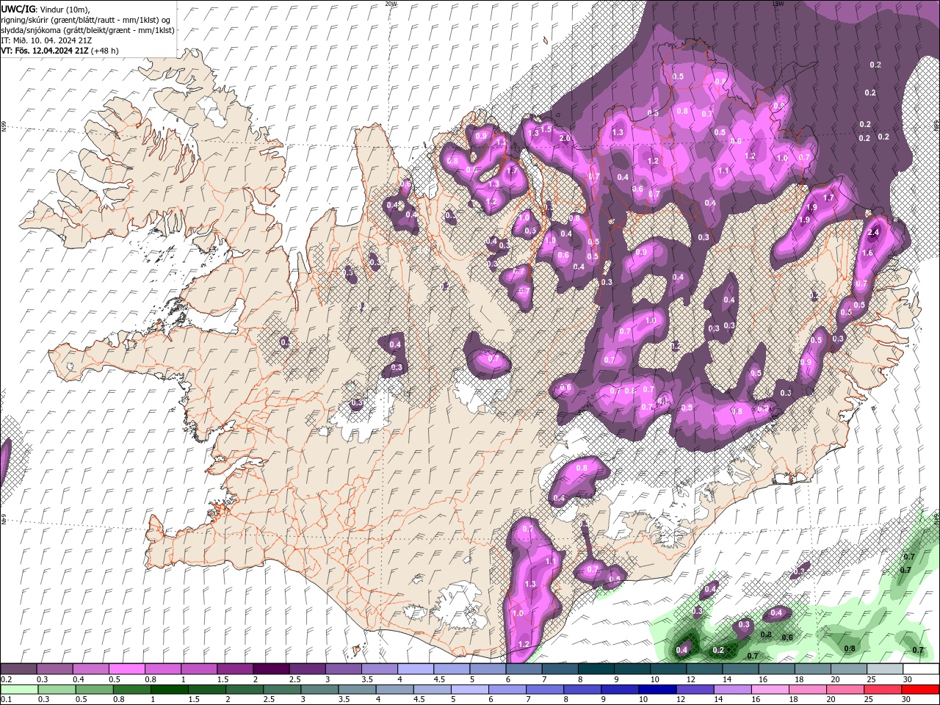Image resolution: width=940 pixels, height=705 pixels.
Task: Click the 'VT: Fös. 12.04.2024 21Z (+48 h)' line
Action: (60, 51)
